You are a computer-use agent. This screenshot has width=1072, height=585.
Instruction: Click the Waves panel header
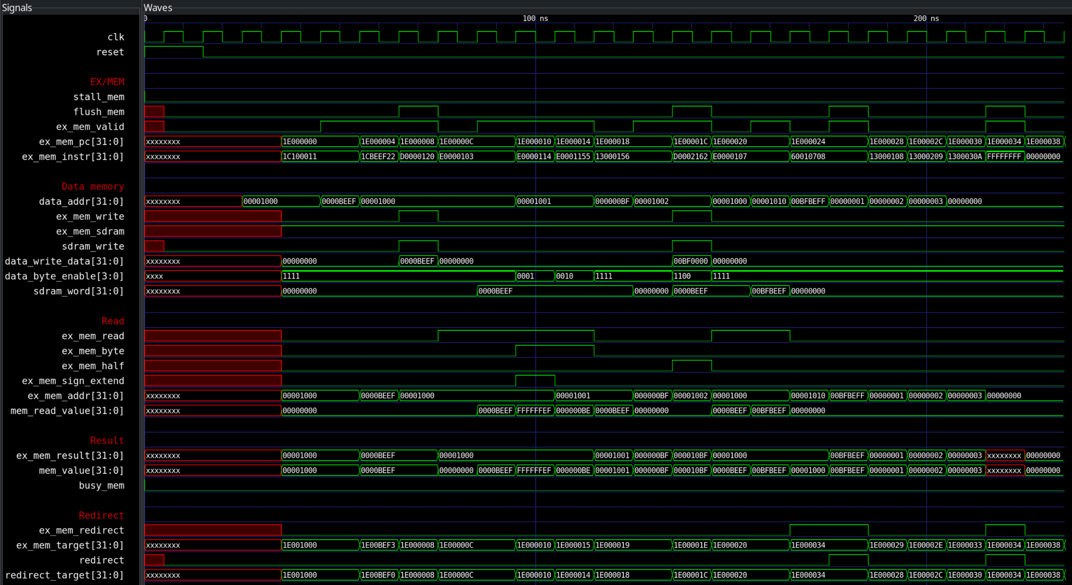click(x=158, y=8)
